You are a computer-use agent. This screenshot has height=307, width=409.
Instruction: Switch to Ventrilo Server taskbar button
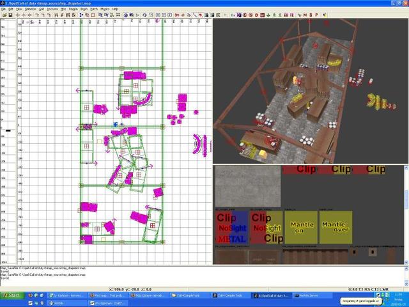[312, 295]
